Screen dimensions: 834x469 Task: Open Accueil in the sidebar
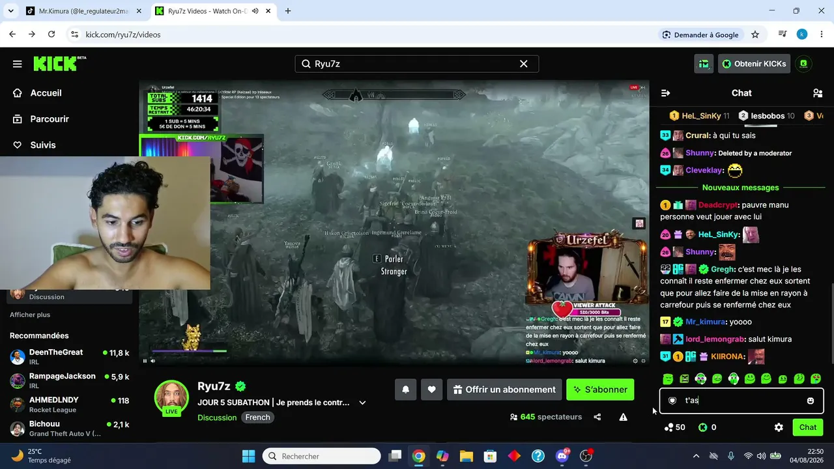[46, 93]
